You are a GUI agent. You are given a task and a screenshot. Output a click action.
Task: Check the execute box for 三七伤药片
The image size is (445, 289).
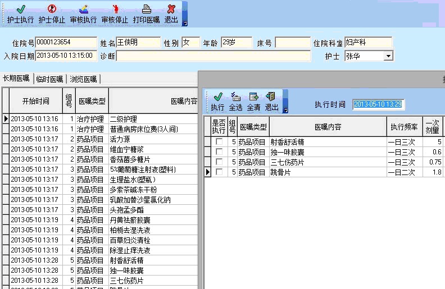coord(219,162)
